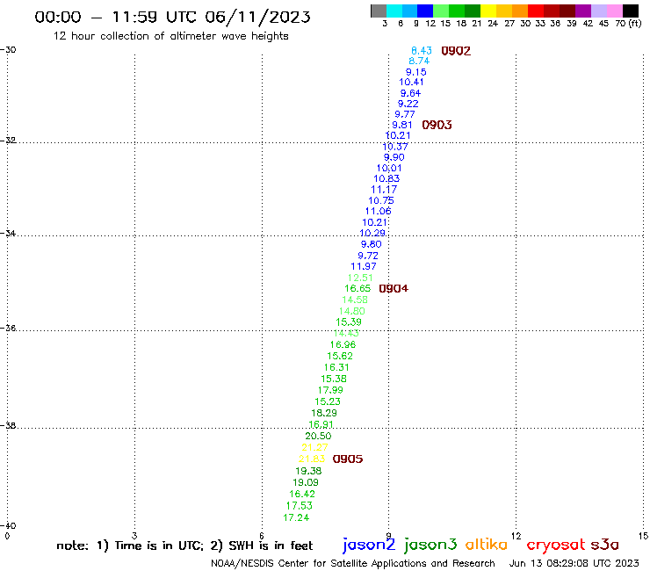Click the s3a satellite label
Viewport: 650px width, 571px height.
[604, 545]
